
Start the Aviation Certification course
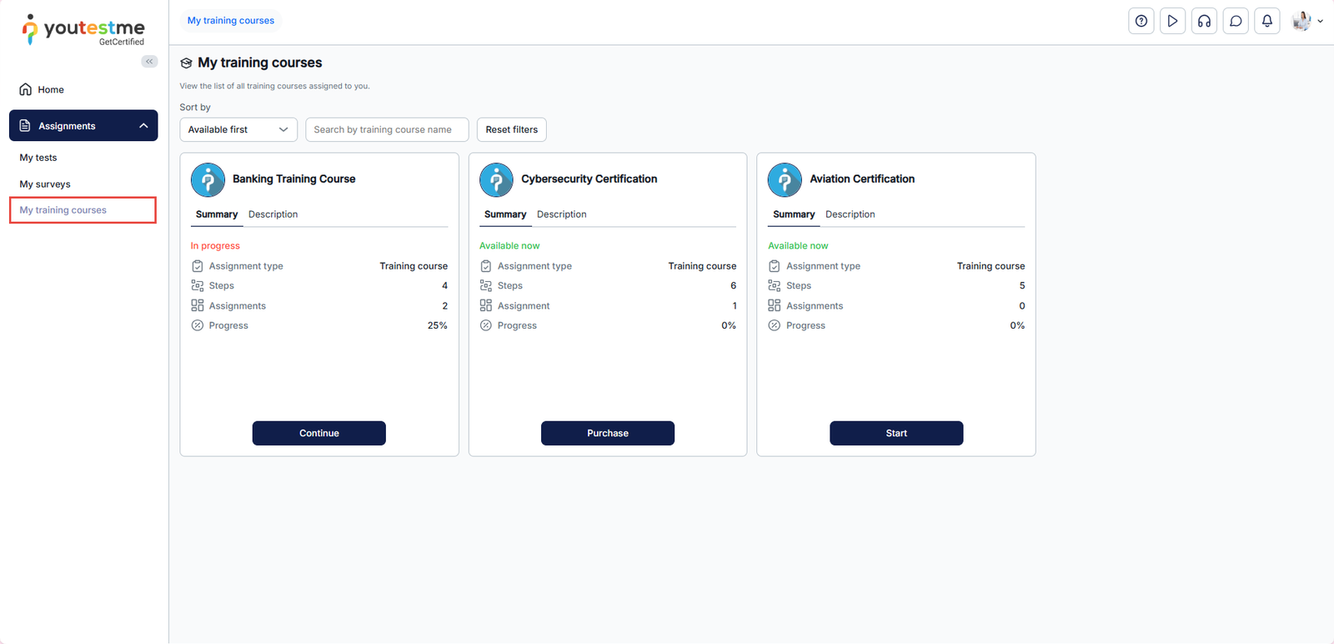click(895, 433)
